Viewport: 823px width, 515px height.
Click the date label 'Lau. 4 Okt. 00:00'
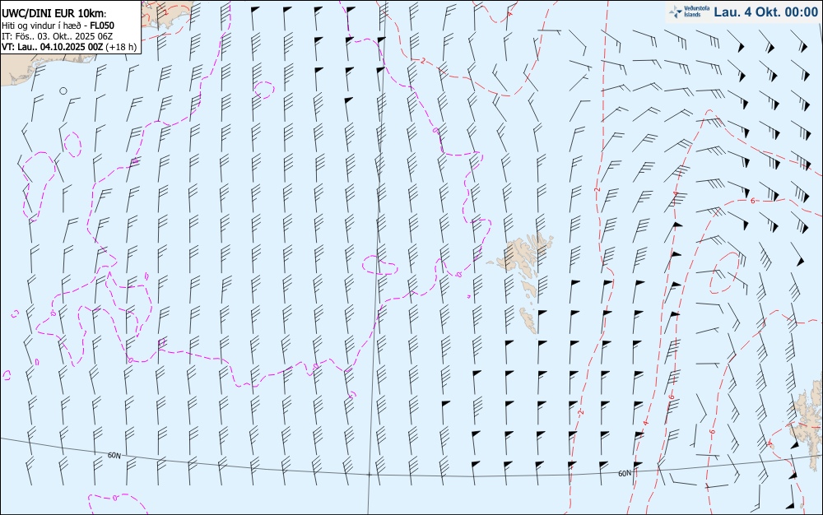(765, 12)
